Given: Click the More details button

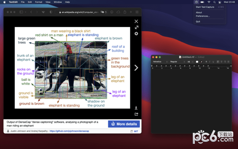Looking at the screenshot, I should click(x=124, y=124).
